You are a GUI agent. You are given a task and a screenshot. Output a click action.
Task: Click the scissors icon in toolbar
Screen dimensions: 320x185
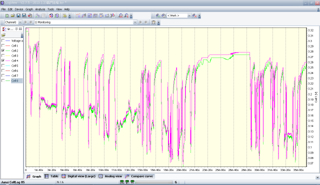click(37, 15)
